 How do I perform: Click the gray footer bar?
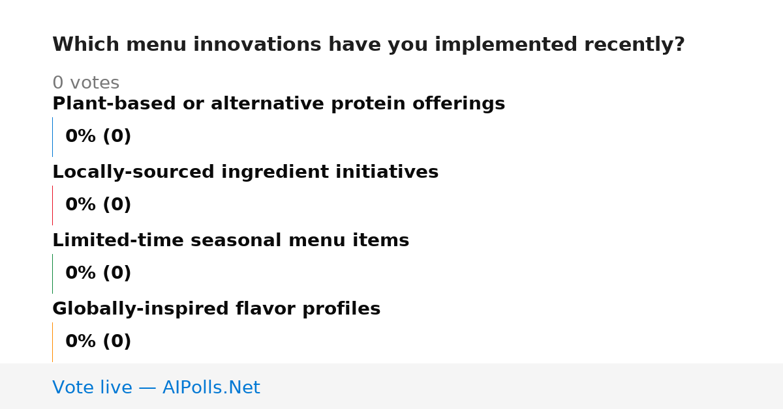point(391,386)
